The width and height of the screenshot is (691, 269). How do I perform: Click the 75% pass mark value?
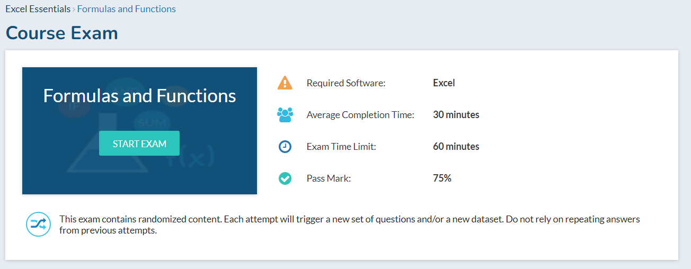[x=442, y=178]
